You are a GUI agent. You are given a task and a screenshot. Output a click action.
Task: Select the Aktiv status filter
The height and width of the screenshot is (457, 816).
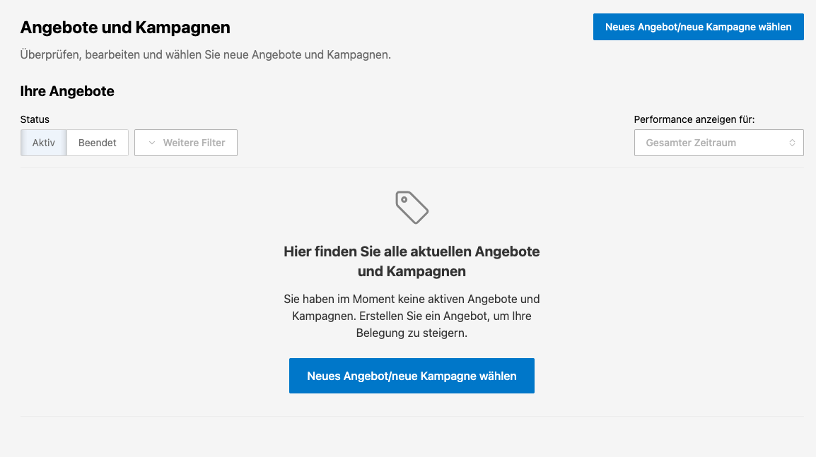pyautogui.click(x=43, y=143)
